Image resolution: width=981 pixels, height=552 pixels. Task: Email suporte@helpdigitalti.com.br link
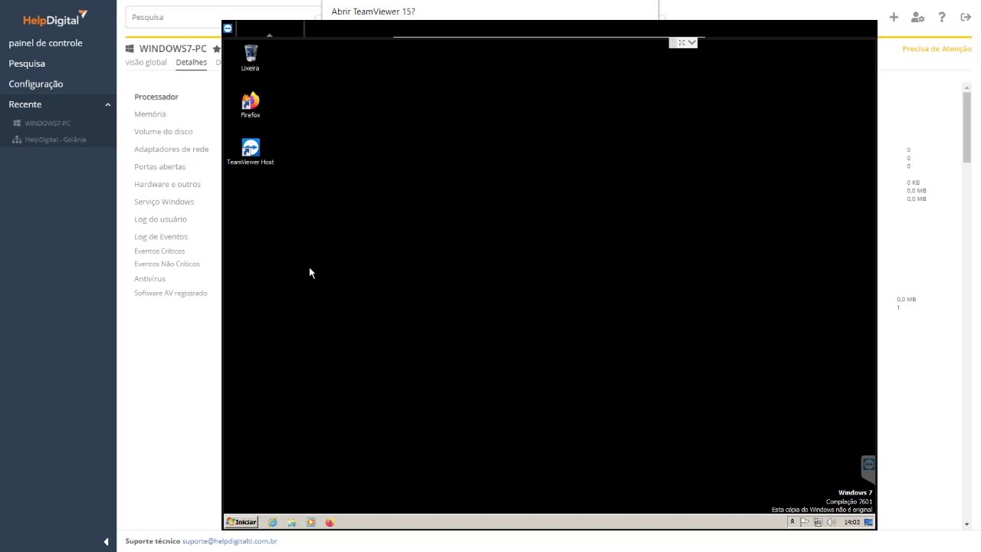(x=230, y=541)
